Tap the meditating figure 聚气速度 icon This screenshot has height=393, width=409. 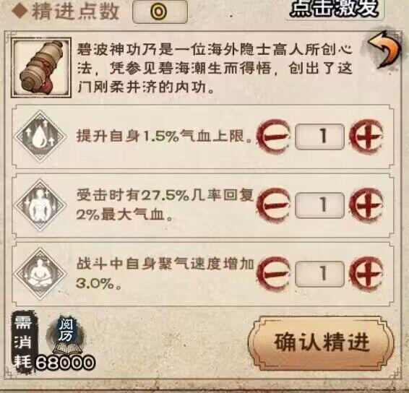(x=40, y=274)
